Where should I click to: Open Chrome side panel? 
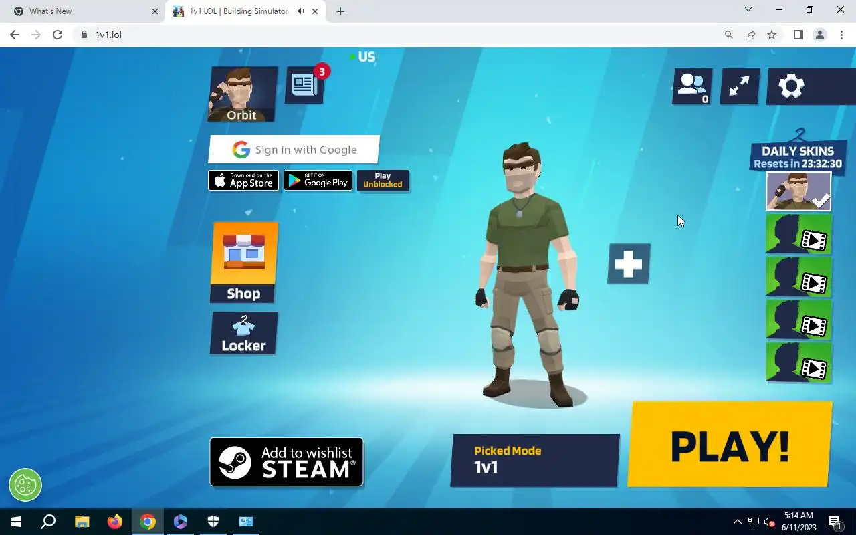[798, 35]
